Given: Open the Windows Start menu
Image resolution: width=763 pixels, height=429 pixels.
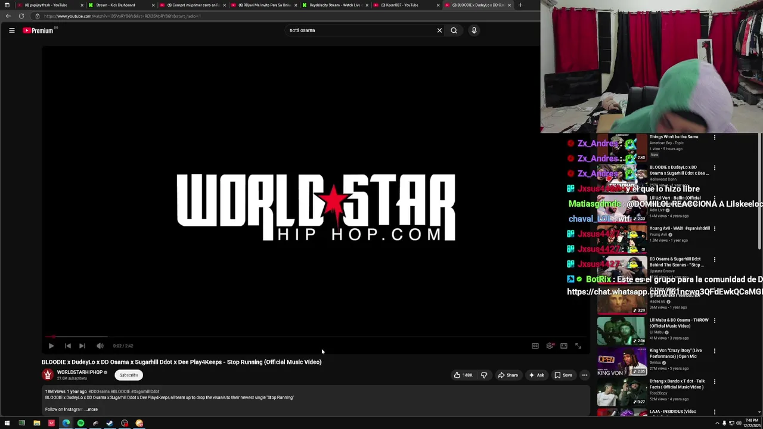Looking at the screenshot, I should pos(7,423).
